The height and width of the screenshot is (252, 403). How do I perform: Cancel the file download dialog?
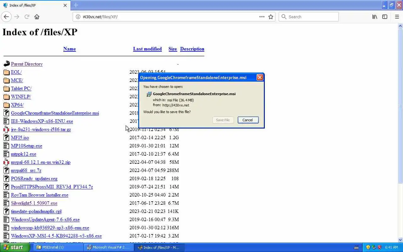[248, 120]
